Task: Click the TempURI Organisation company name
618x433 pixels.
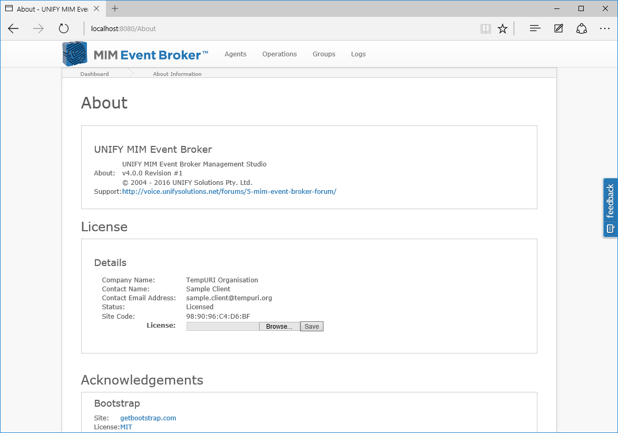Action: (222, 280)
